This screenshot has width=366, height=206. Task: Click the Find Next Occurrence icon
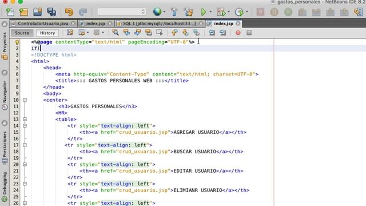137,33
